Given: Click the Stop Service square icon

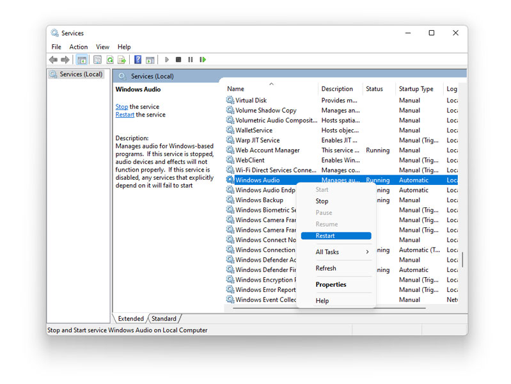Looking at the screenshot, I should [x=178, y=60].
